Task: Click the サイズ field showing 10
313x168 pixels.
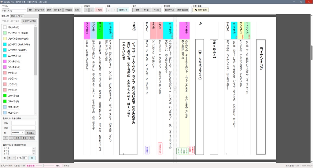Action: pyautogui.click(x=25, y=158)
